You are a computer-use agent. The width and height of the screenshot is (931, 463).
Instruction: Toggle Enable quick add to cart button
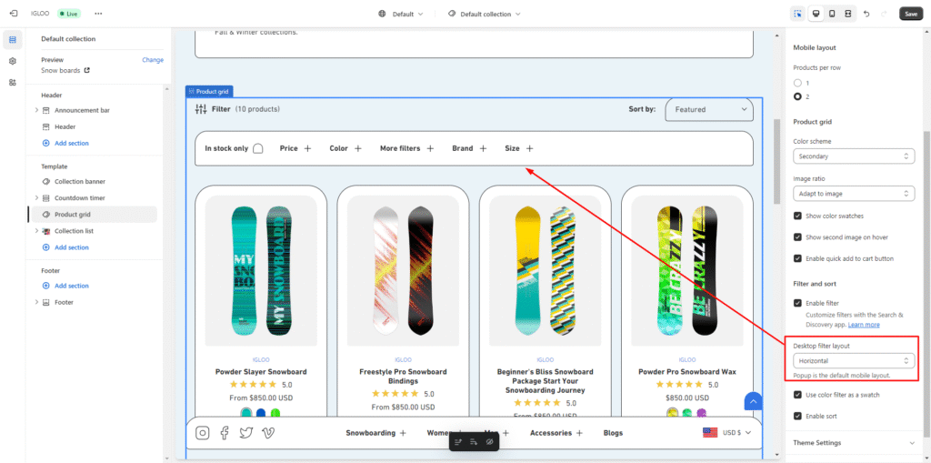pos(797,258)
